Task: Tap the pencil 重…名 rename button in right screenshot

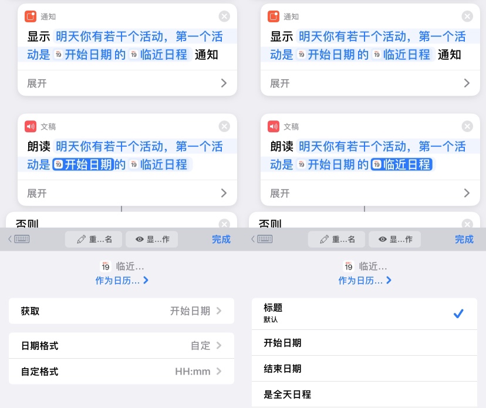Action: click(336, 240)
